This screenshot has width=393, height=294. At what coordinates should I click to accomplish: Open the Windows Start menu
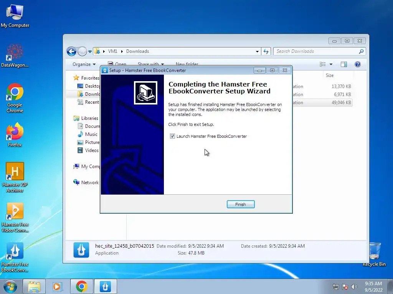10,286
